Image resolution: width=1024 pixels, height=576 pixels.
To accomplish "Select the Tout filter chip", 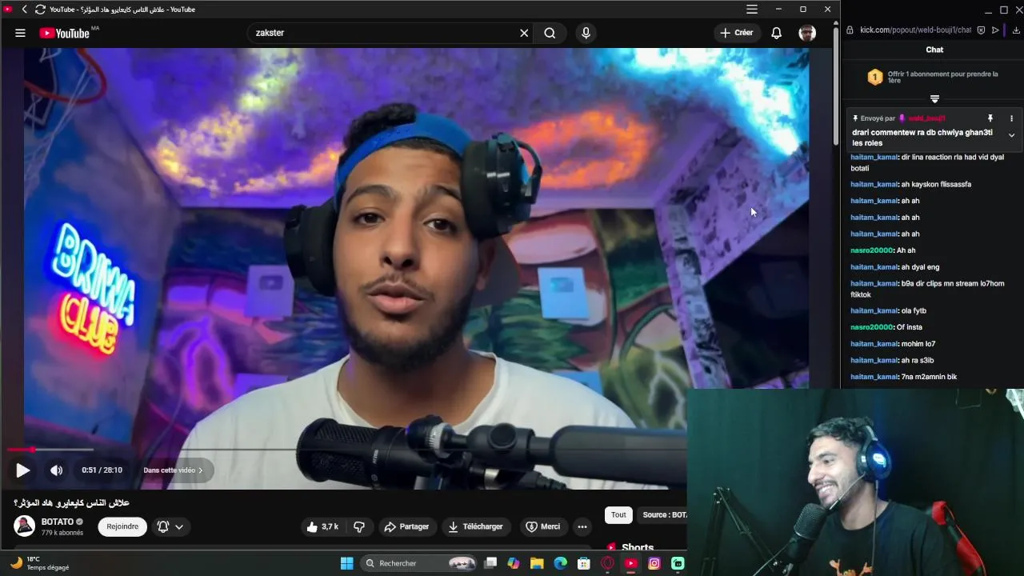I will (x=618, y=515).
